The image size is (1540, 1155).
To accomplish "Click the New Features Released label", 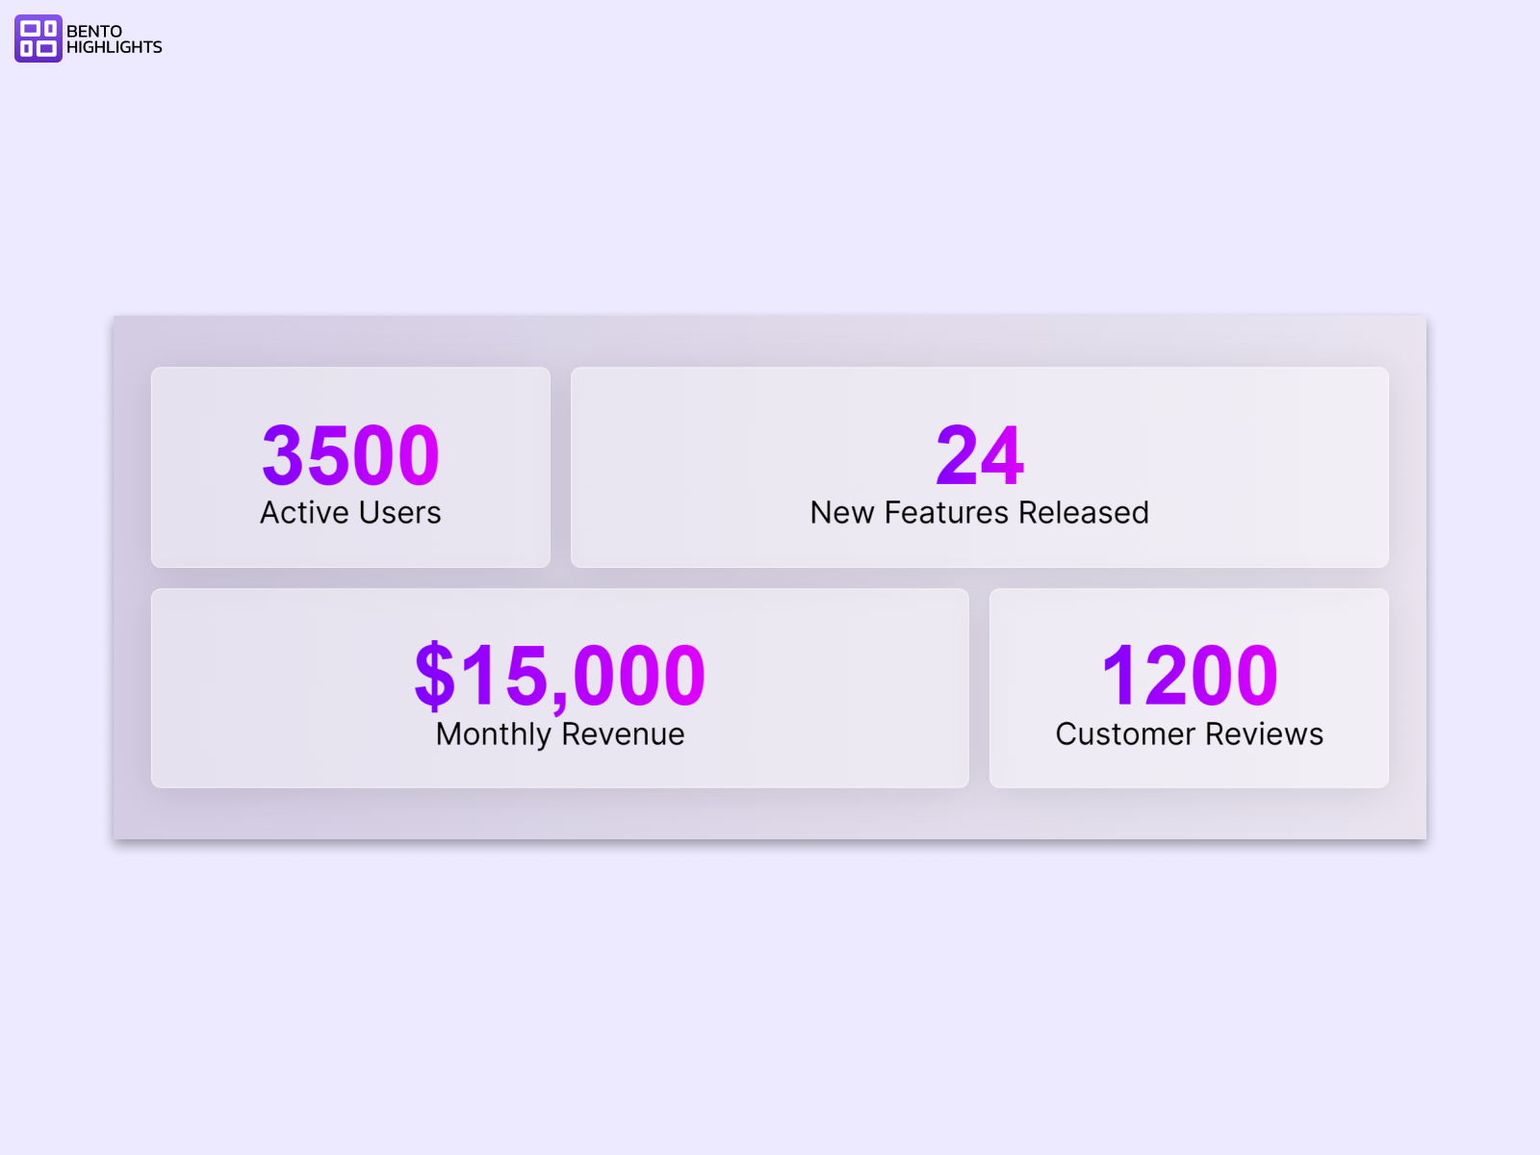I will pyautogui.click(x=979, y=513).
